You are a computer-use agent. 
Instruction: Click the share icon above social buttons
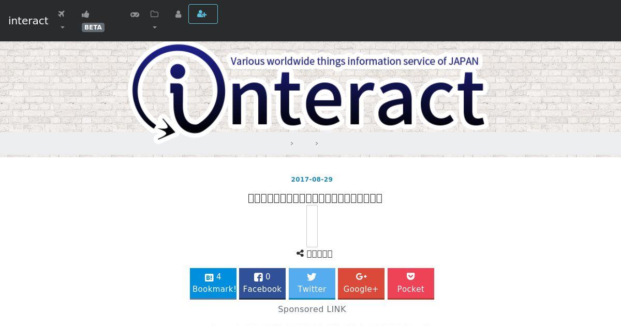point(300,254)
